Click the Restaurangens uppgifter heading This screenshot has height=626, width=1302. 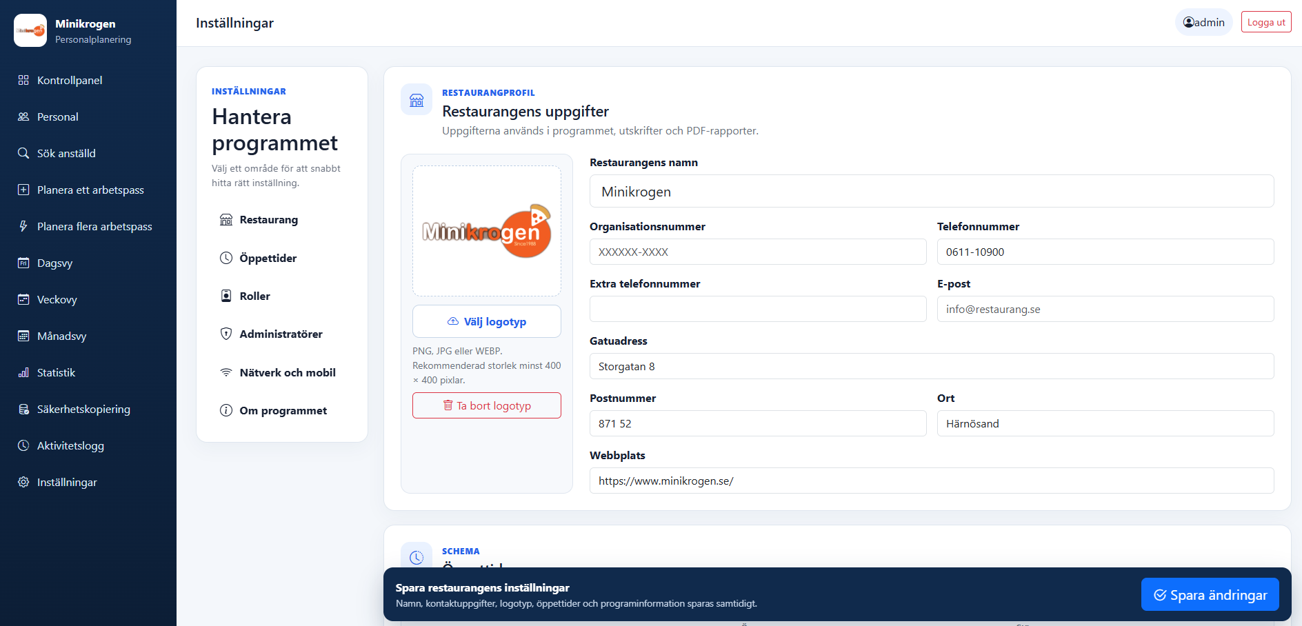coord(525,112)
